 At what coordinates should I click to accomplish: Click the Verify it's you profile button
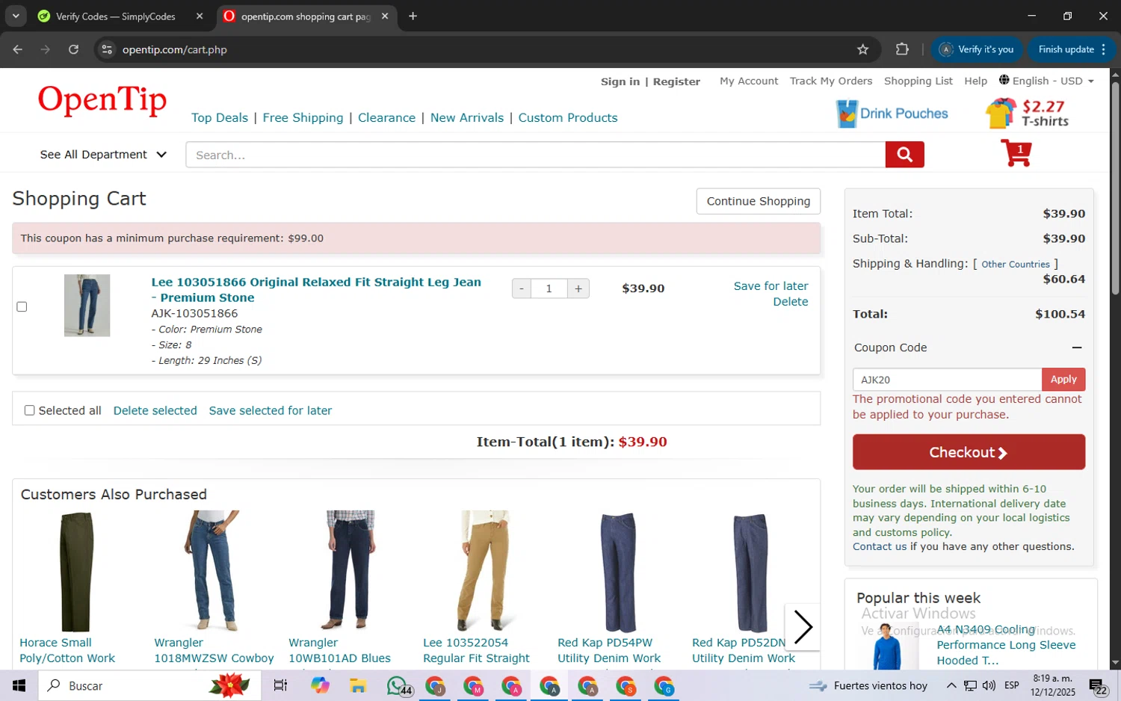[976, 49]
